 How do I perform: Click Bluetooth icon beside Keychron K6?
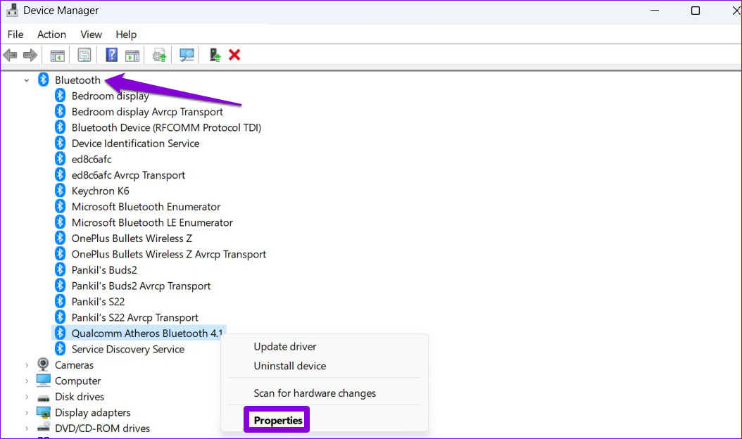pyautogui.click(x=60, y=190)
